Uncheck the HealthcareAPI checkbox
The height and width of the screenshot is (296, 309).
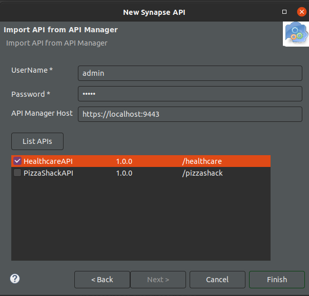point(17,161)
